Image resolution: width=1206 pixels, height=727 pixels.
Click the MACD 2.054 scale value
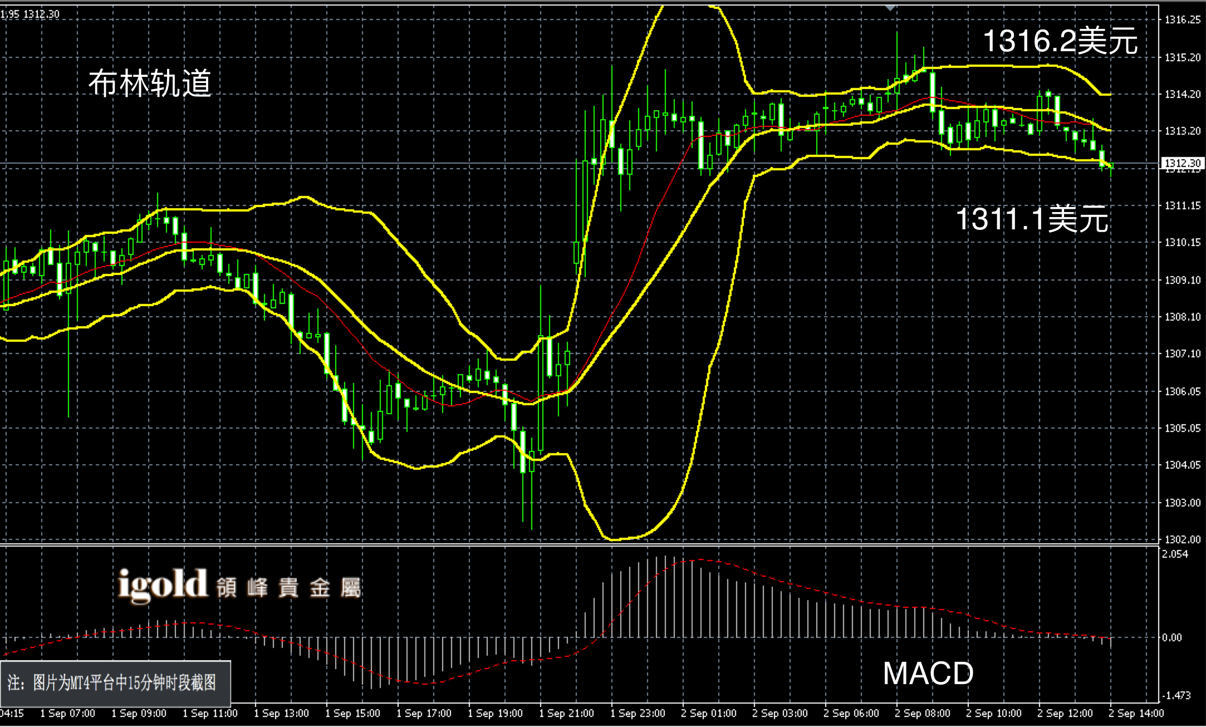pyautogui.click(x=1174, y=554)
